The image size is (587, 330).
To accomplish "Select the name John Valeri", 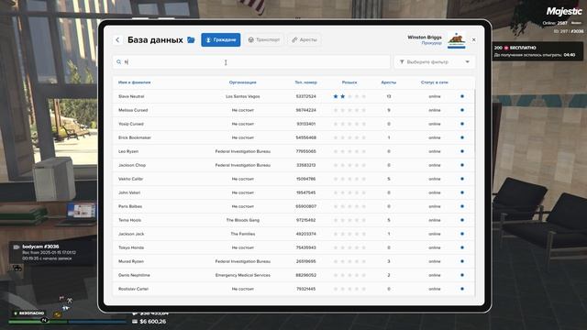I will tap(129, 192).
